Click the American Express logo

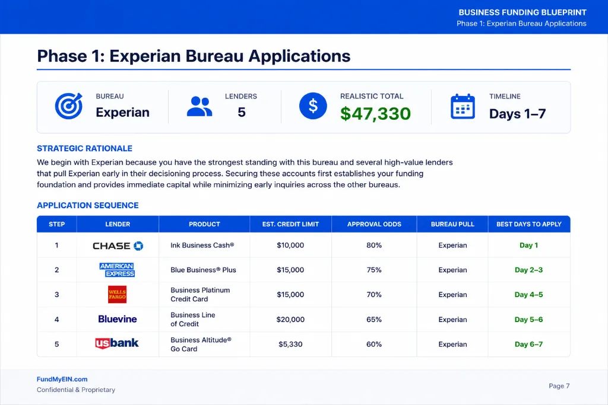tap(117, 270)
